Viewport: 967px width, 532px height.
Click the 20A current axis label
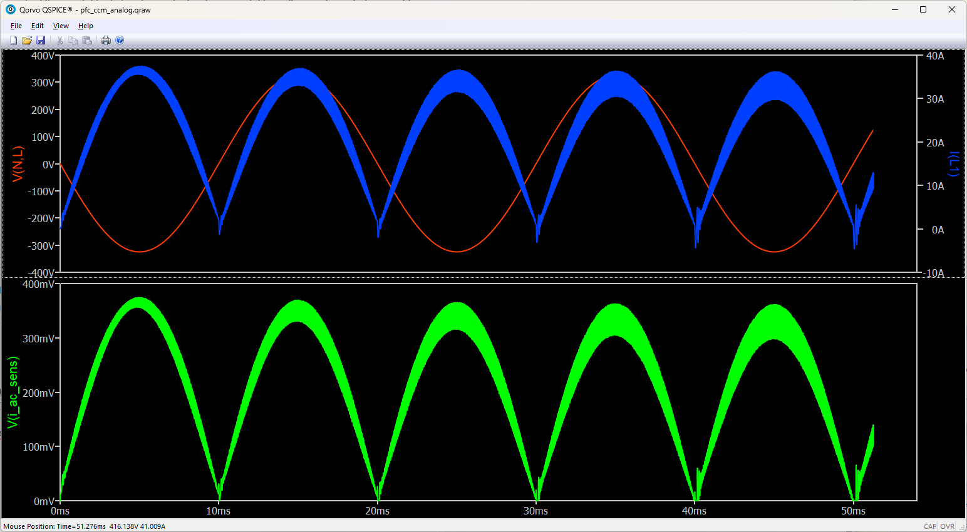click(935, 143)
